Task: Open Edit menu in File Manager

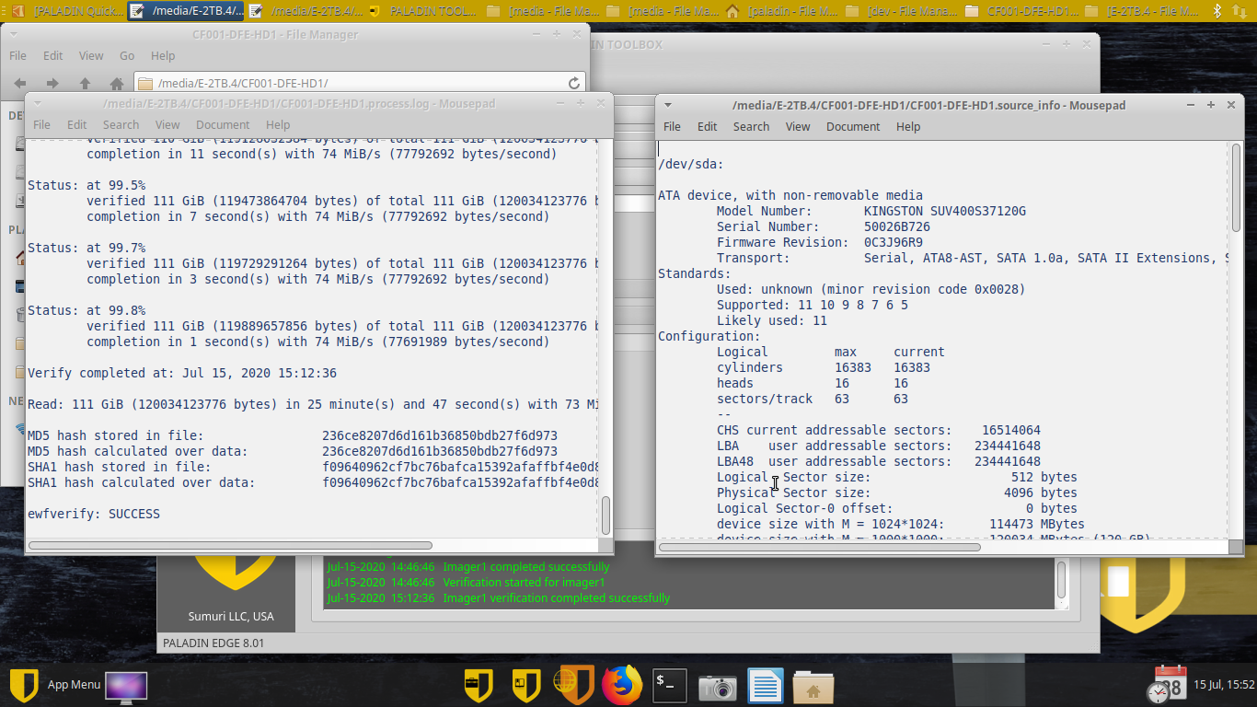Action: coord(52,55)
